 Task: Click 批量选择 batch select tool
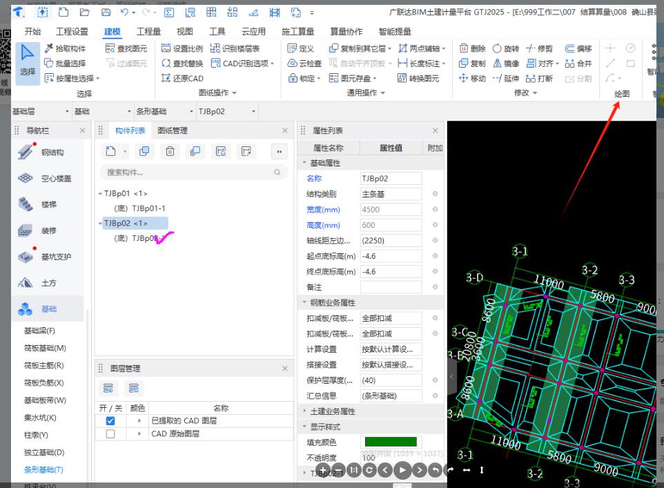point(65,64)
